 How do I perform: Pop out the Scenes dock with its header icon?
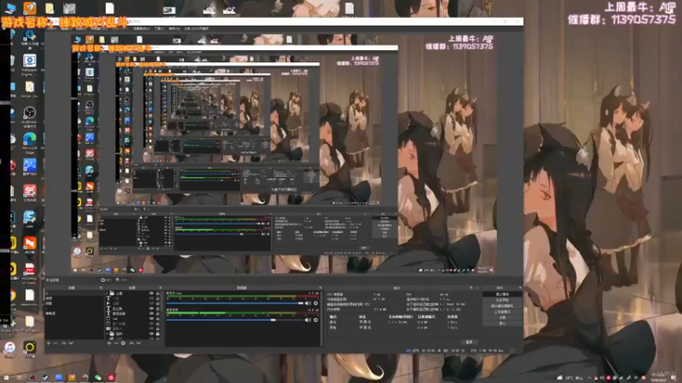101,288
